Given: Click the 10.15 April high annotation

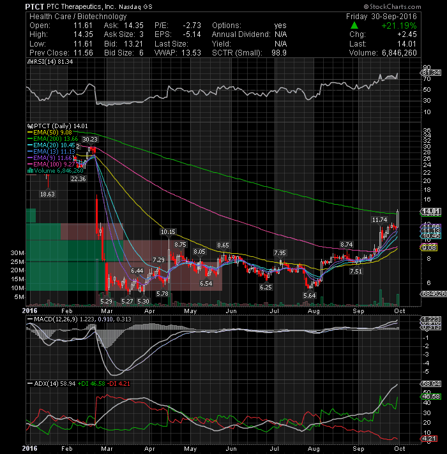Looking at the screenshot, I should coord(168,231).
